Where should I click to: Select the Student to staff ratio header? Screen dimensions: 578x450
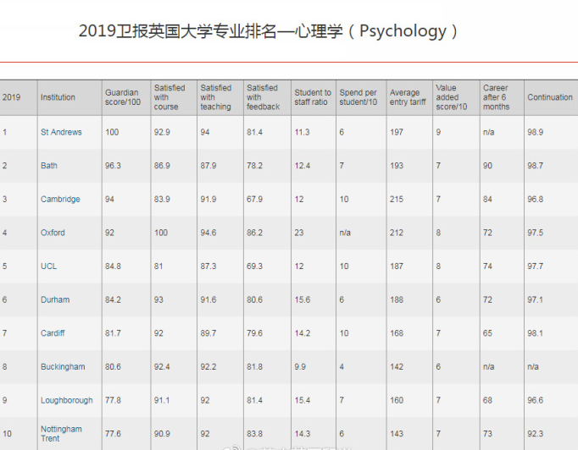click(313, 97)
